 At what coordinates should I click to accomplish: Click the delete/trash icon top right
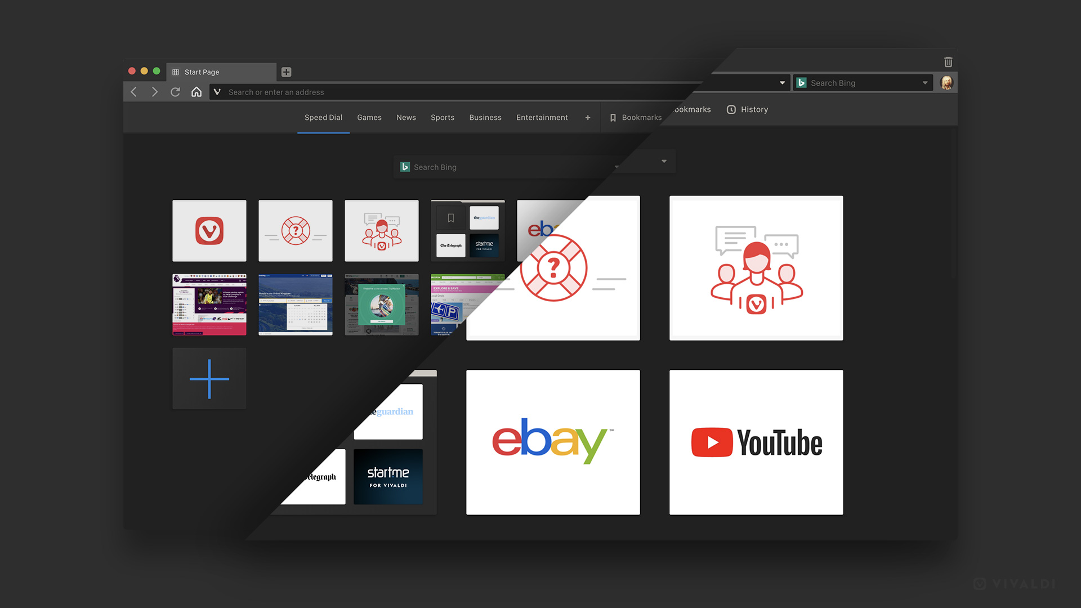click(948, 62)
